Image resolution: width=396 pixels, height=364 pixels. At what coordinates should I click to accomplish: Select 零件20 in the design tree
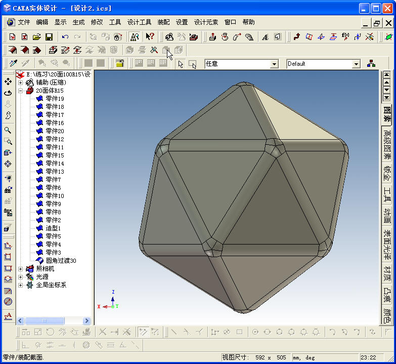(55, 131)
